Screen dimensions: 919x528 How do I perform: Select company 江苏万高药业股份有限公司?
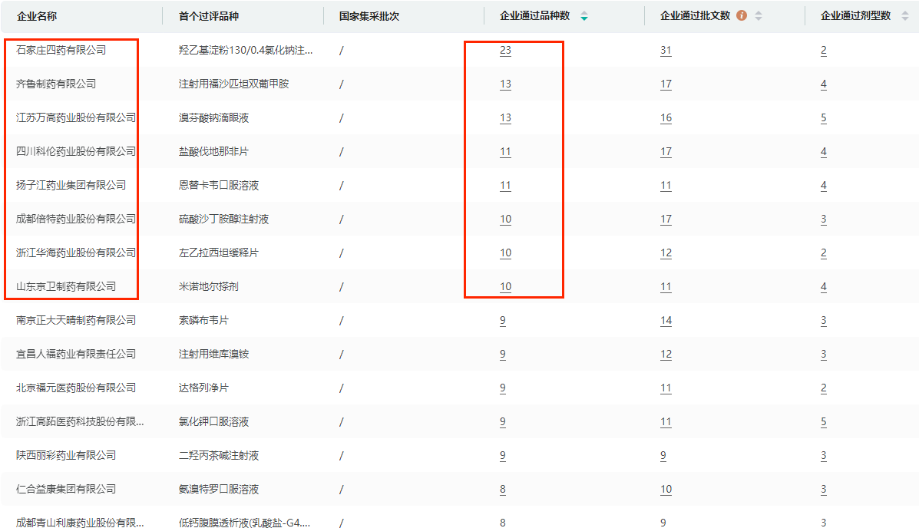[76, 117]
